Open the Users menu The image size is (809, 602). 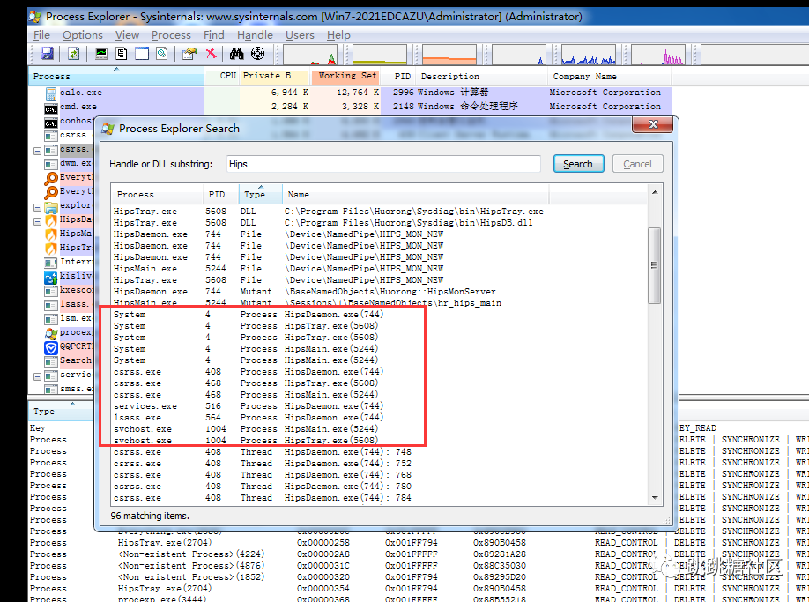300,35
